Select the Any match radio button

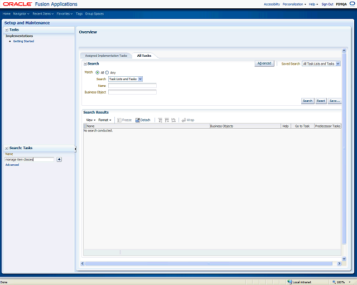pos(107,72)
